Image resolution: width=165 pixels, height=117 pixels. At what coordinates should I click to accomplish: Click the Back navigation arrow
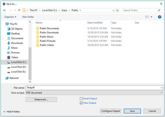point(5,11)
